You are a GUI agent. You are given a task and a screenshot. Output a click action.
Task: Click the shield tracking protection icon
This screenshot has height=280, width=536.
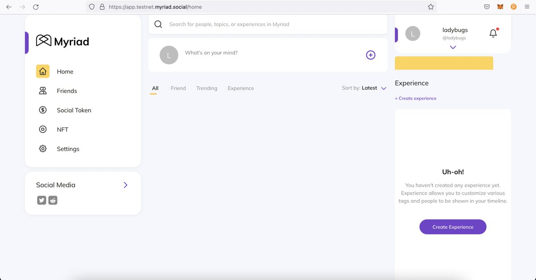click(x=92, y=7)
